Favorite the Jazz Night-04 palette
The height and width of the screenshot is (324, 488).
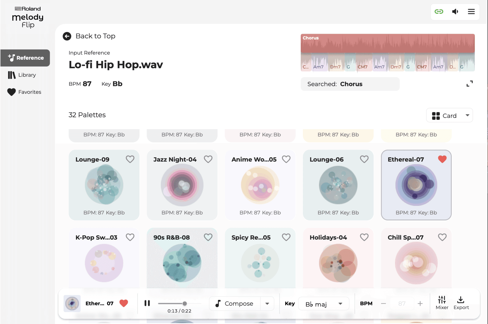tap(208, 159)
